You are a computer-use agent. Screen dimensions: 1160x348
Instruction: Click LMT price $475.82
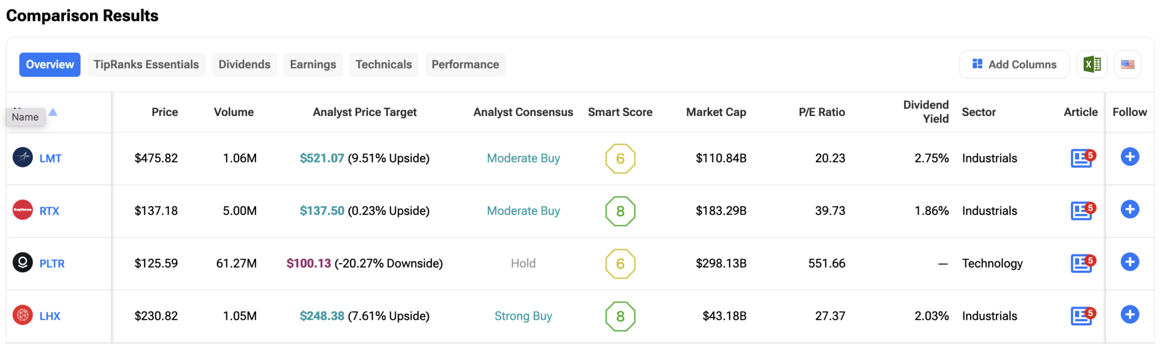(156, 158)
